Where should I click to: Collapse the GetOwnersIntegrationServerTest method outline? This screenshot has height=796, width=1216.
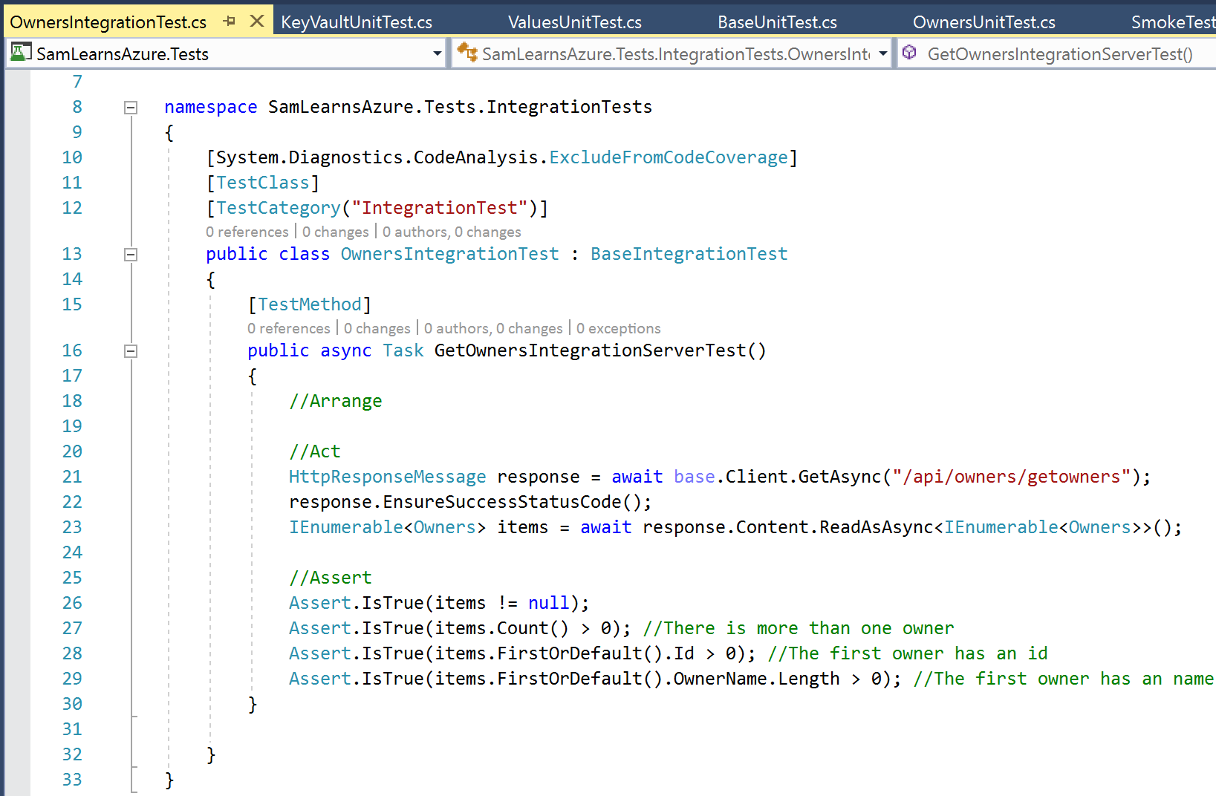coord(131,351)
